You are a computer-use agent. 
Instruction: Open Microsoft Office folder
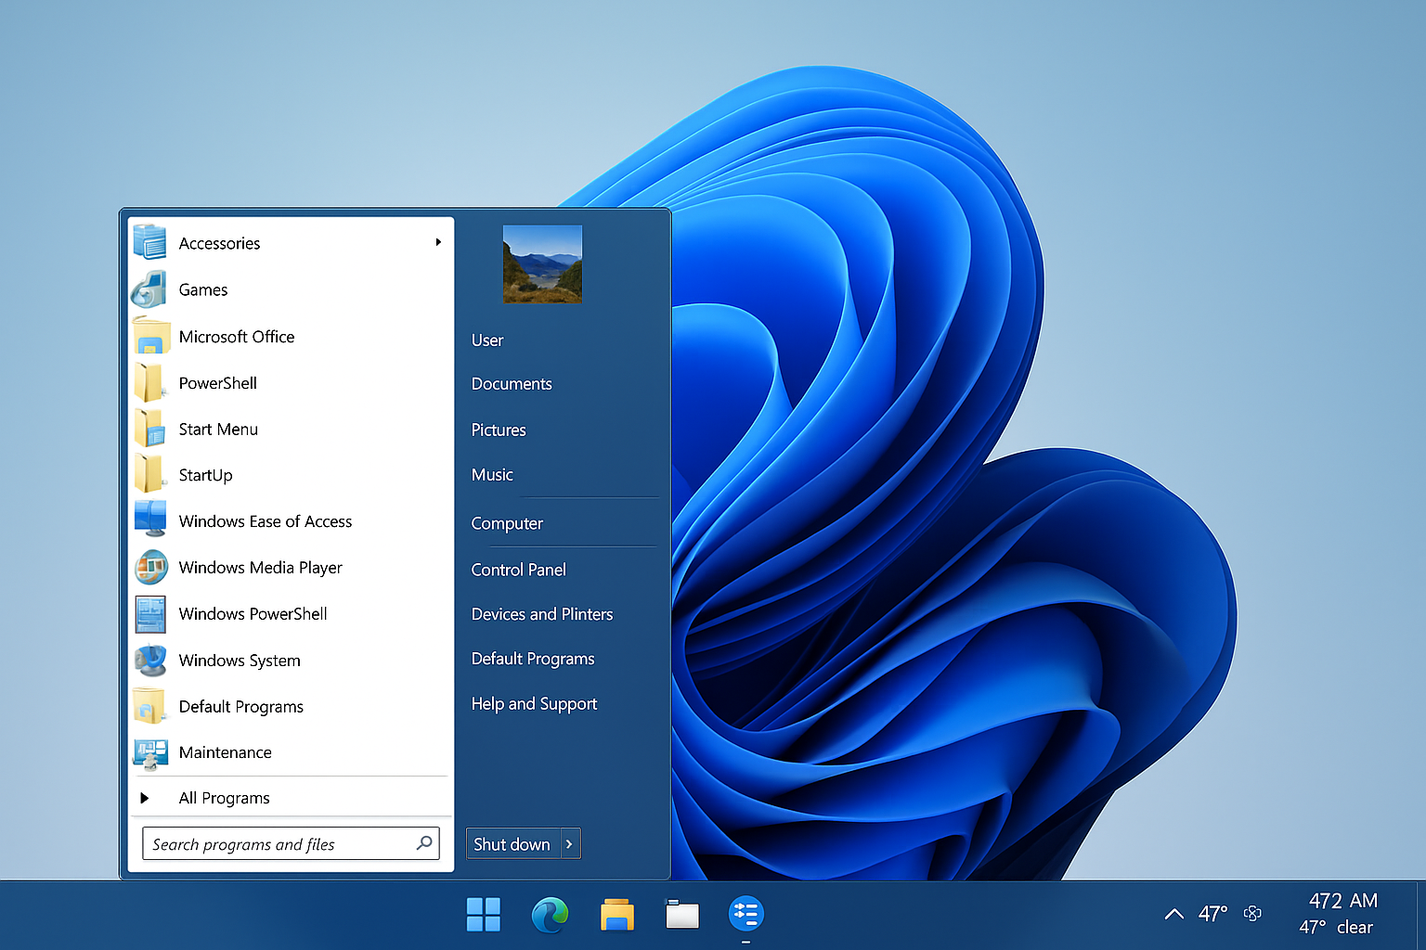pos(237,336)
